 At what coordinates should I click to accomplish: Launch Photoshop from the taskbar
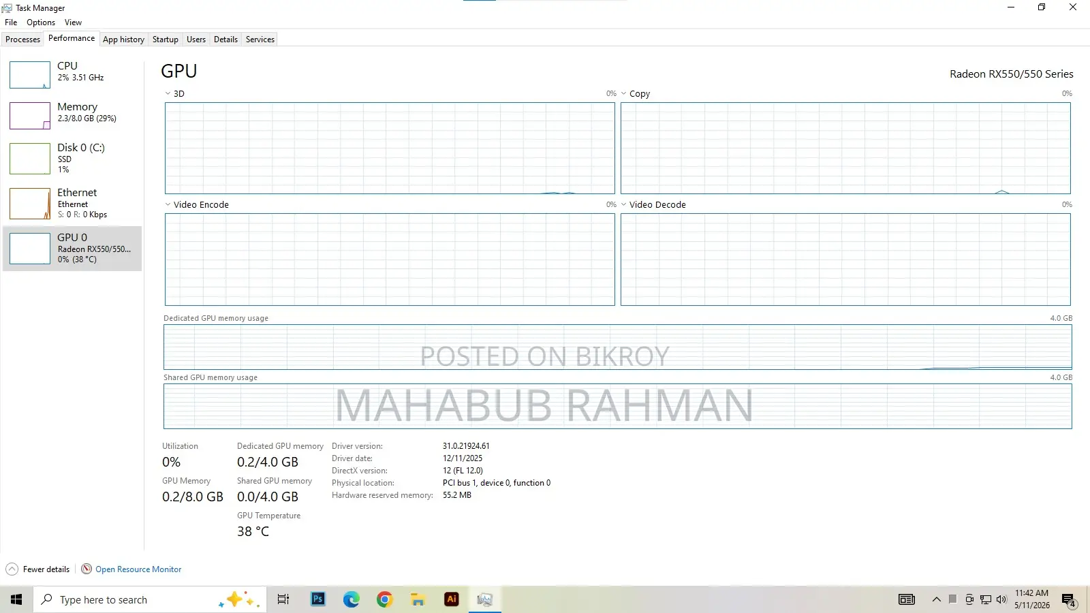[317, 599]
